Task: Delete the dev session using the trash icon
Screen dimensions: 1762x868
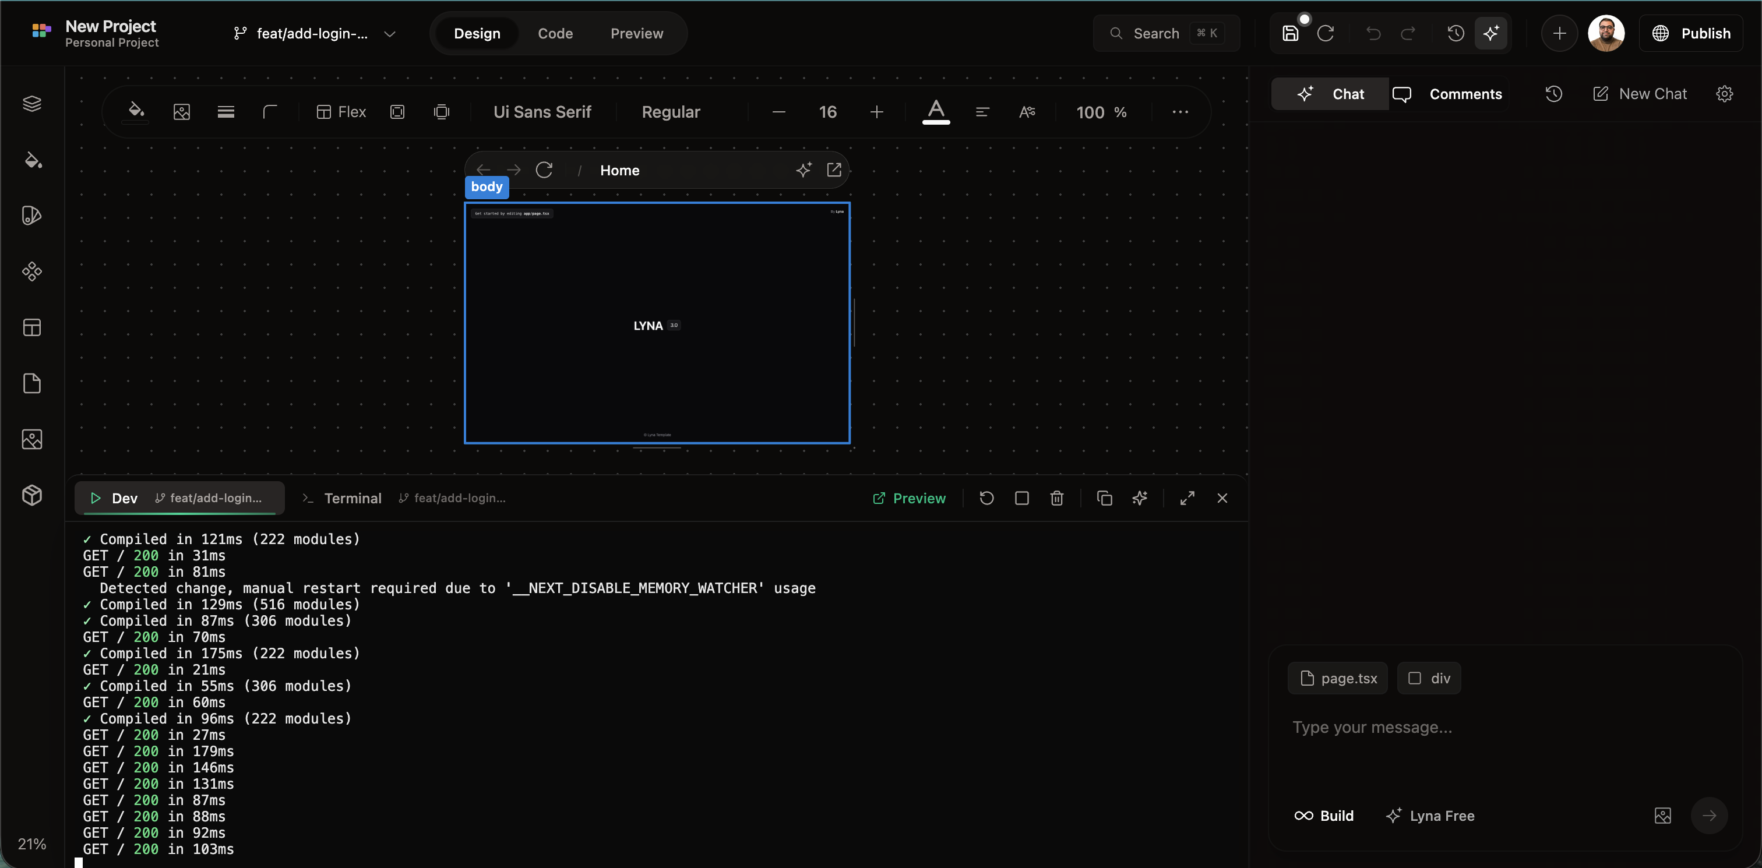Action: [x=1056, y=498]
